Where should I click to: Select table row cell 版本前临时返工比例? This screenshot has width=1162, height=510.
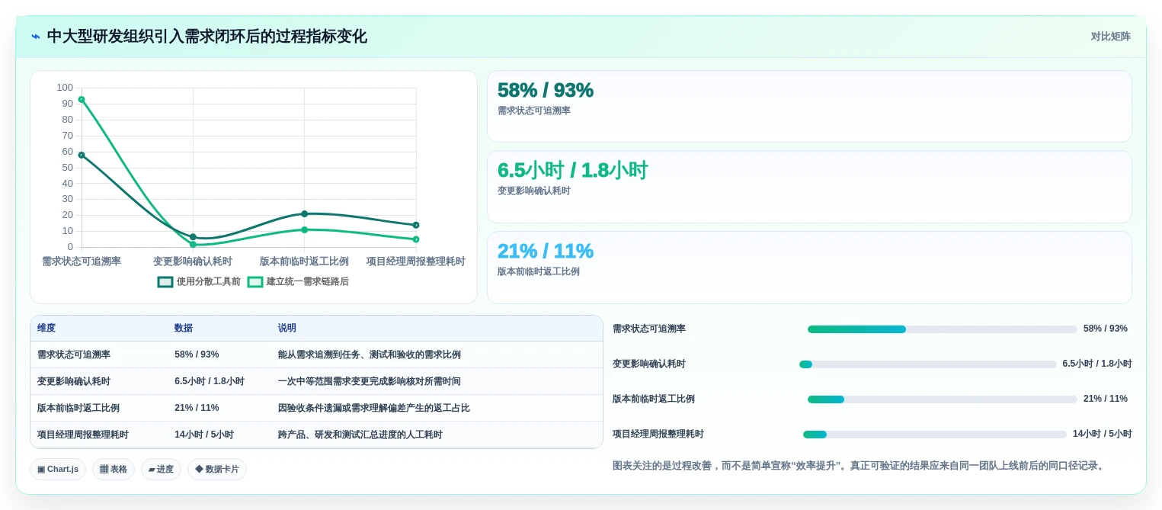78,409
